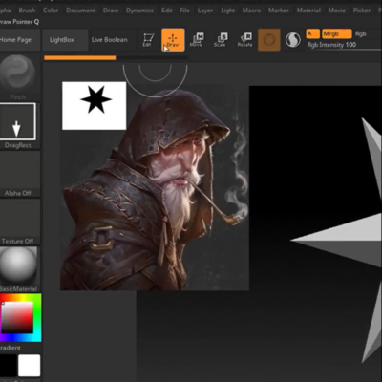Open the Light menu

(227, 11)
